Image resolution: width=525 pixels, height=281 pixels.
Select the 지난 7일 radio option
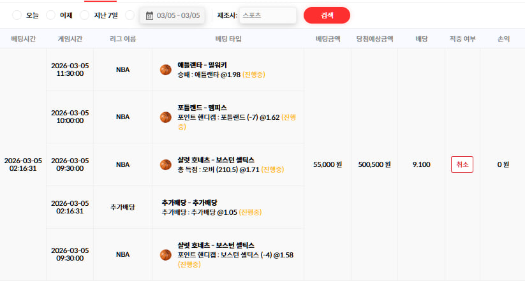pos(85,15)
